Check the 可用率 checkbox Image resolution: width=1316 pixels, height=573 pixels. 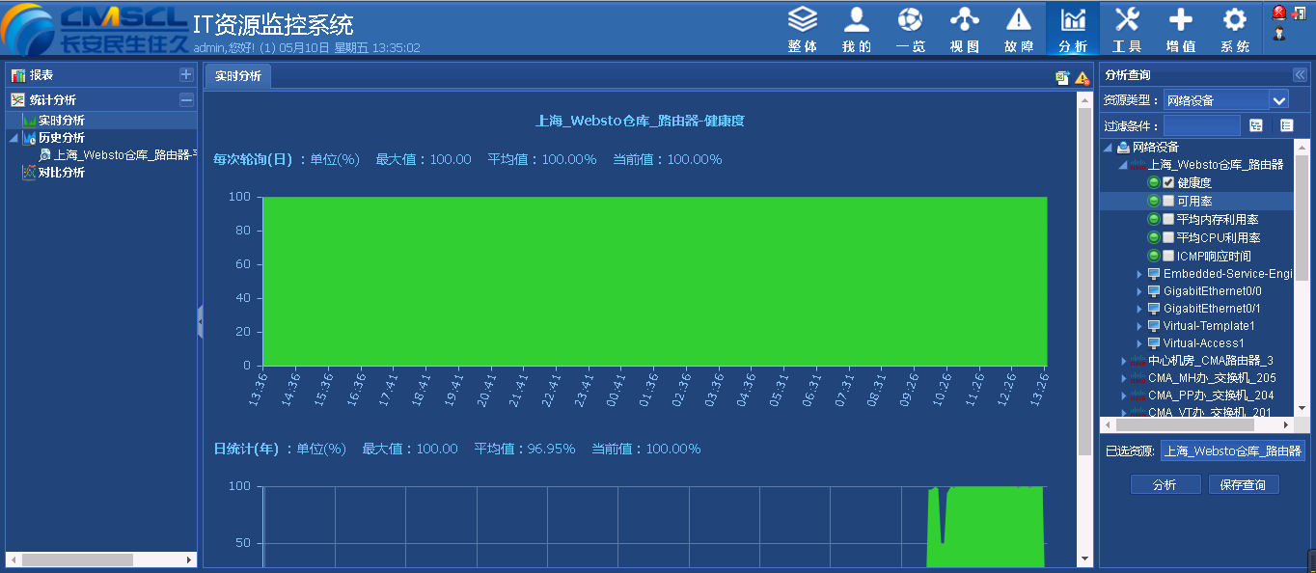[x=1168, y=202]
